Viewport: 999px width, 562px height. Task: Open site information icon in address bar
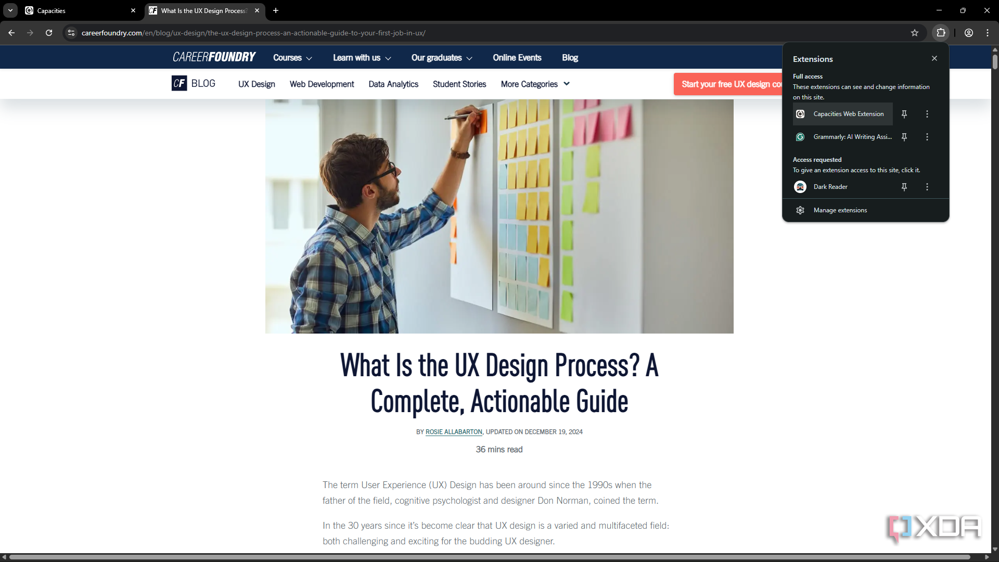click(x=71, y=33)
